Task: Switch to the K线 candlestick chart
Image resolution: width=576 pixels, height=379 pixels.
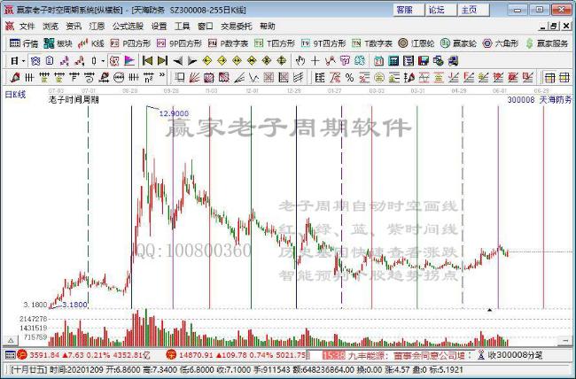Action: 91,43
